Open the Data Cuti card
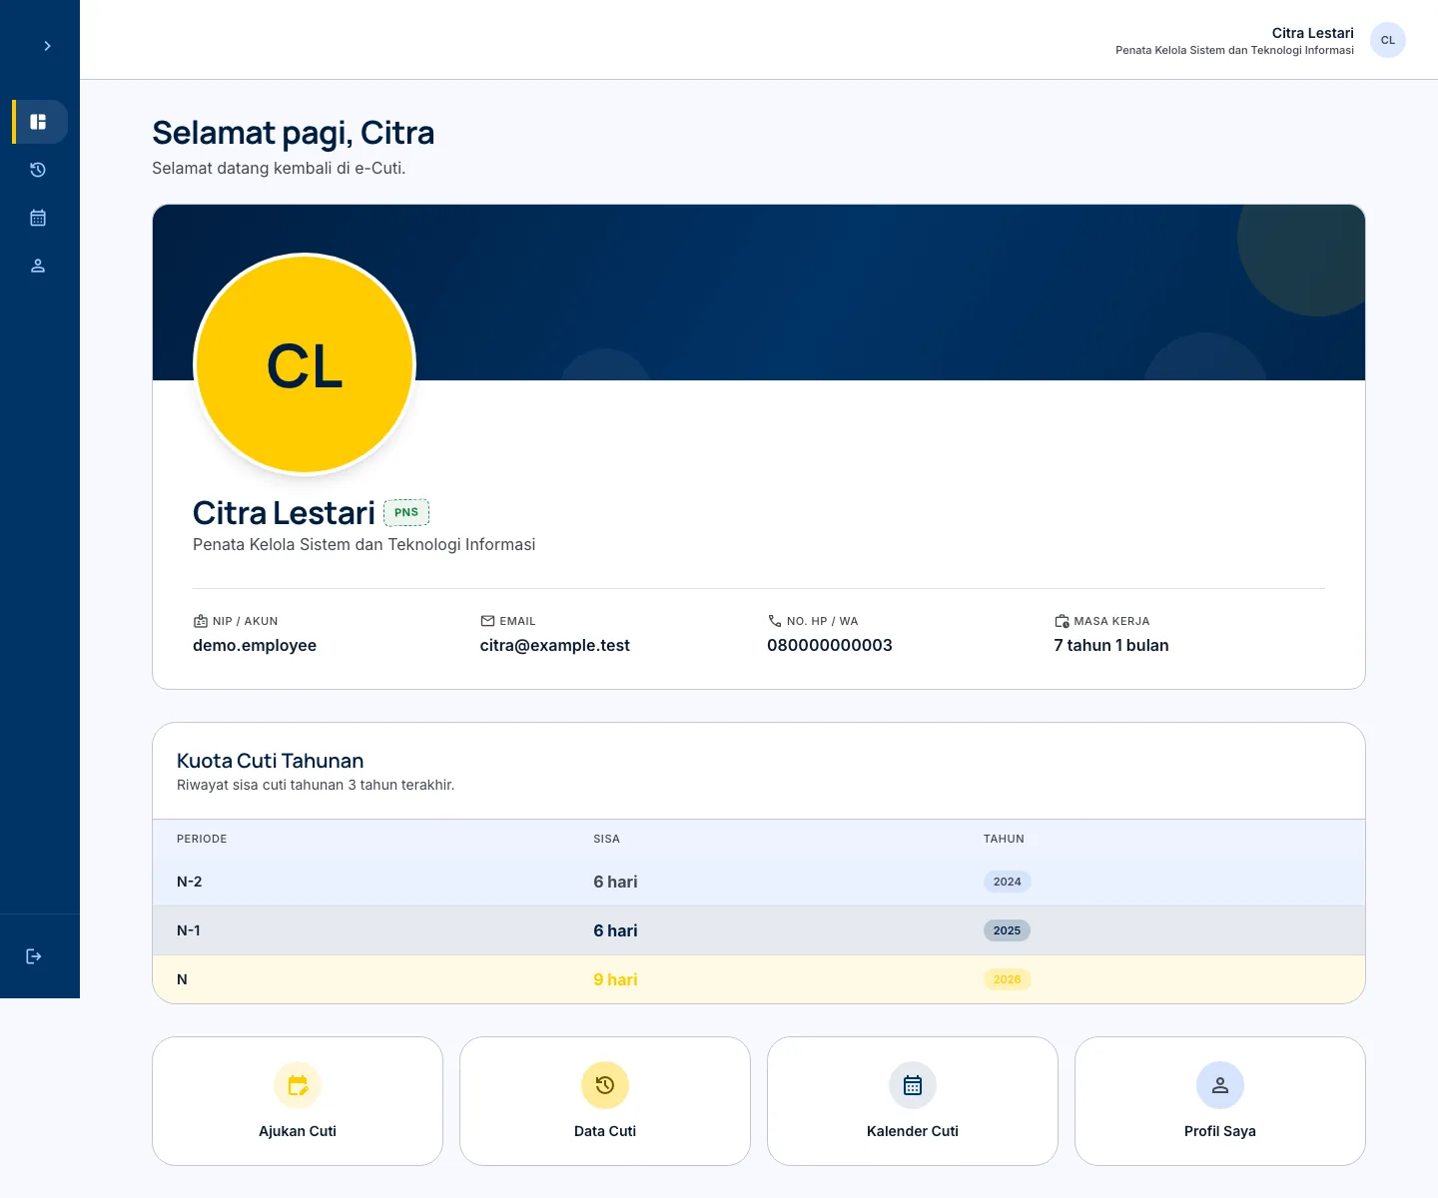1438x1198 pixels. tap(605, 1101)
